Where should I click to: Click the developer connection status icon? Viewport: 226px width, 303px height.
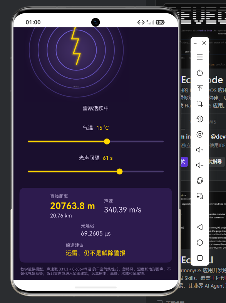tap(141, 22)
